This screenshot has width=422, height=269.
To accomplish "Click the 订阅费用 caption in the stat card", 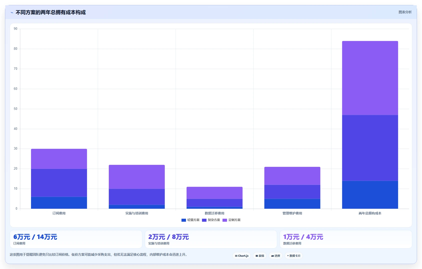I will click(x=19, y=243).
